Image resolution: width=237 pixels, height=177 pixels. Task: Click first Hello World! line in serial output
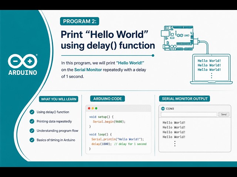(174, 122)
